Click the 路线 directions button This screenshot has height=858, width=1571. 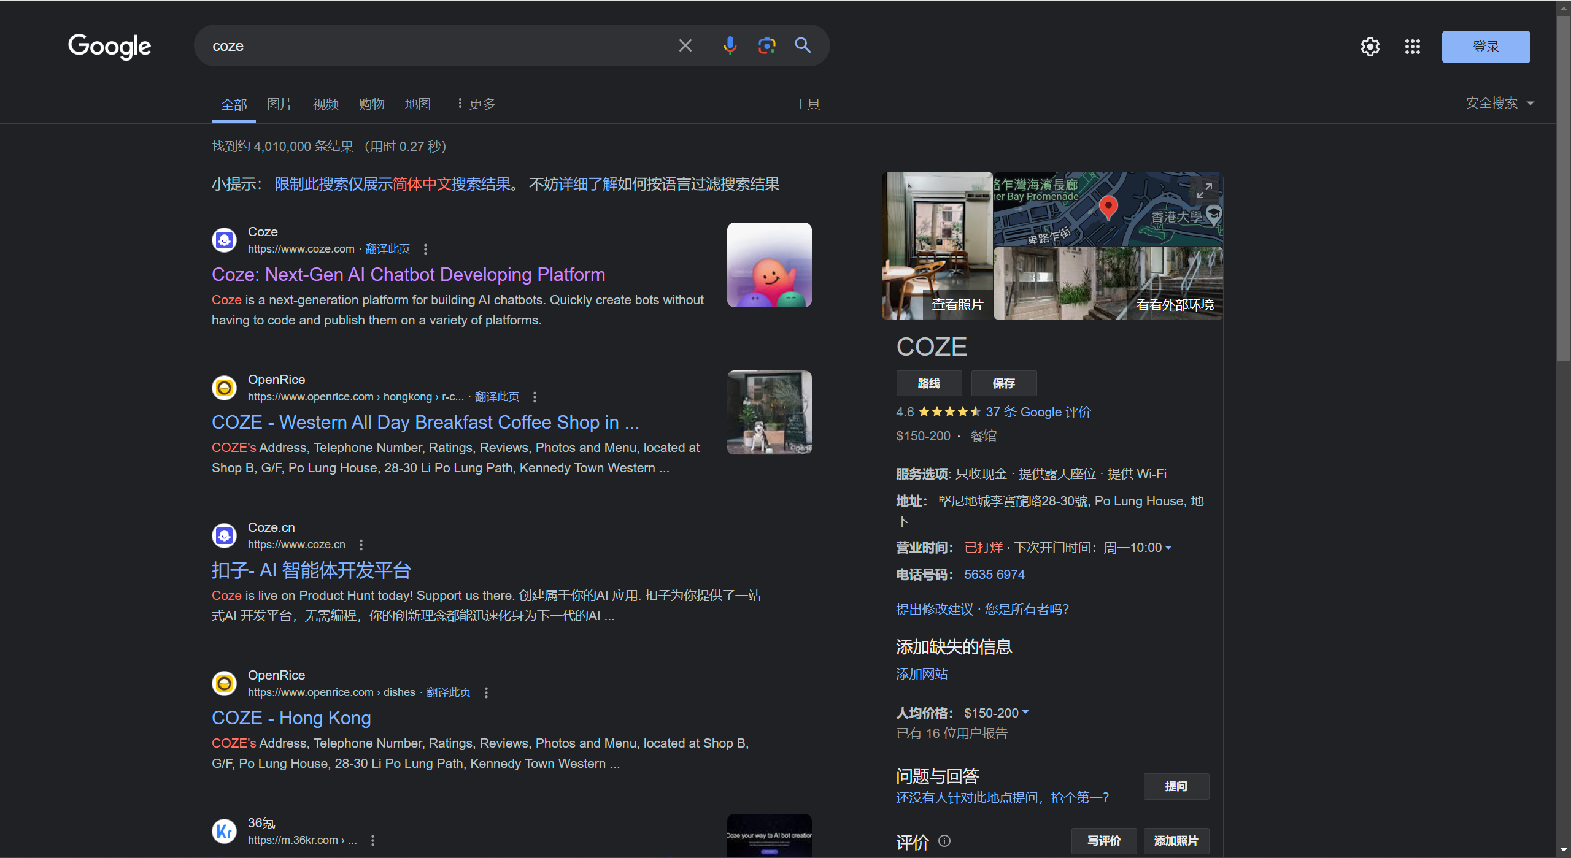pos(928,383)
